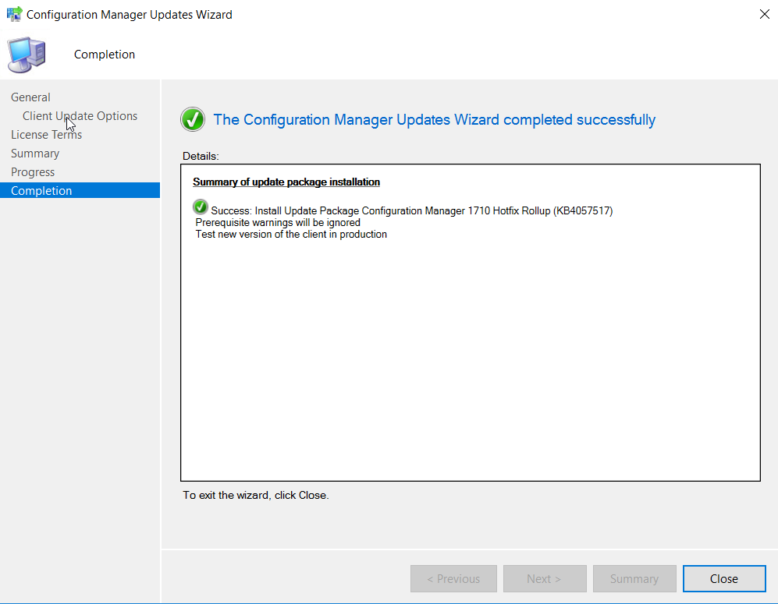Click the computer monitor icon in header
This screenshot has height=604, width=778.
(27, 55)
